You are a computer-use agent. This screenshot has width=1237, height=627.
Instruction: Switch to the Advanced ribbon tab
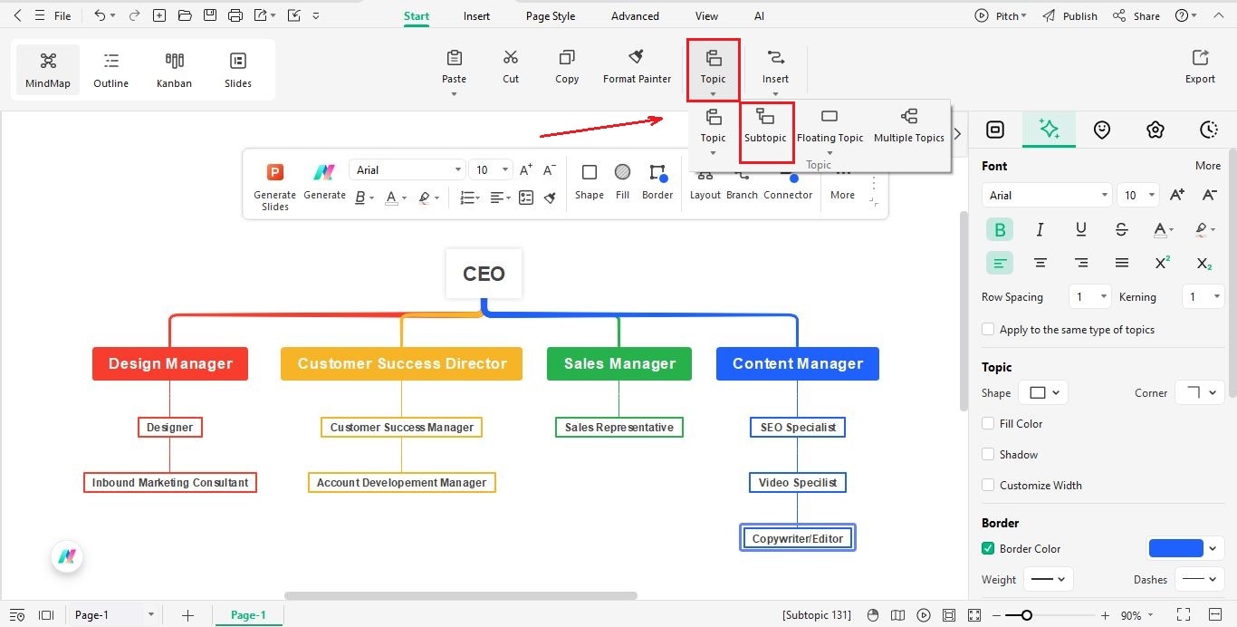pyautogui.click(x=634, y=15)
